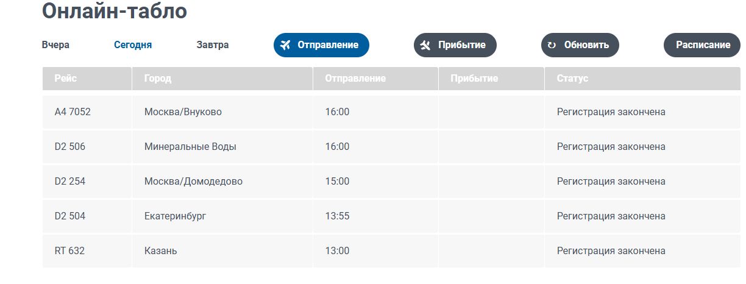Screen dimensions: 746x284
Task: Click the refresh arrow icon in Обновить
Action: pos(552,45)
